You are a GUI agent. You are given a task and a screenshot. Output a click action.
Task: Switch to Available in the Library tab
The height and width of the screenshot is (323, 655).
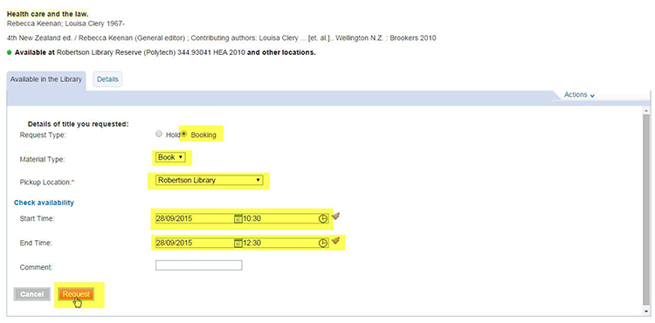pos(46,79)
